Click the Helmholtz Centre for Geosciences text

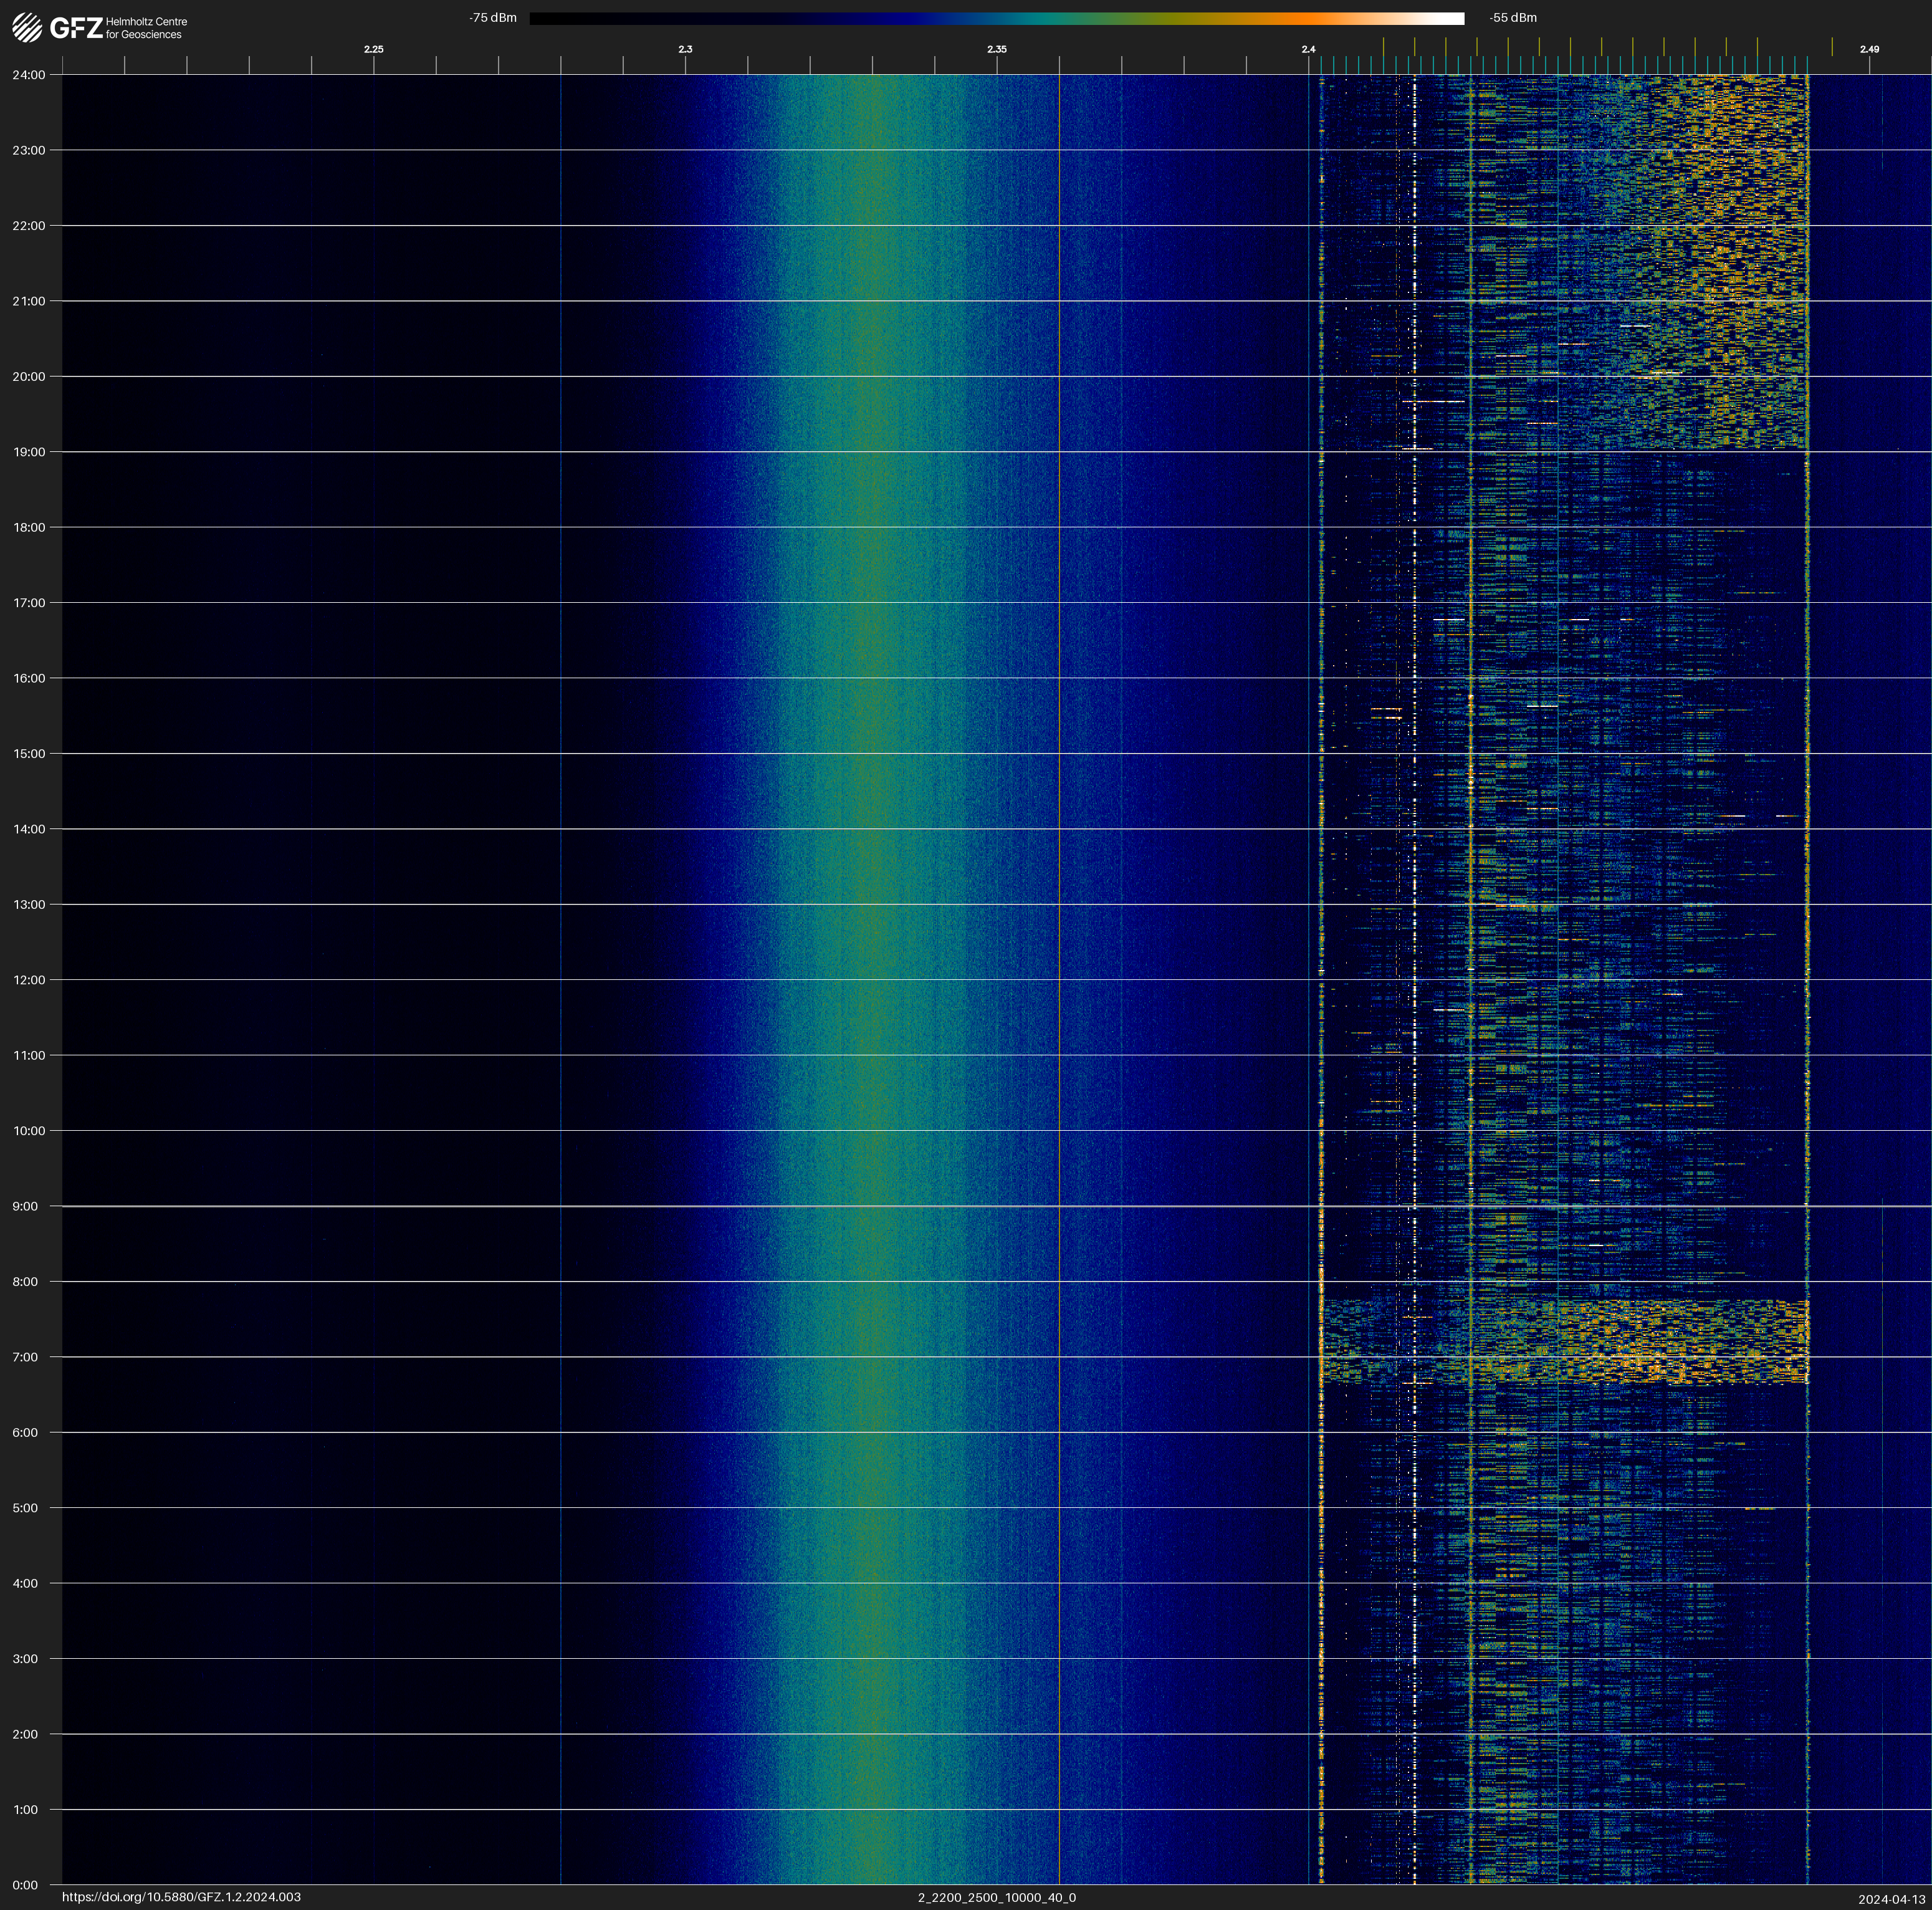[x=146, y=28]
